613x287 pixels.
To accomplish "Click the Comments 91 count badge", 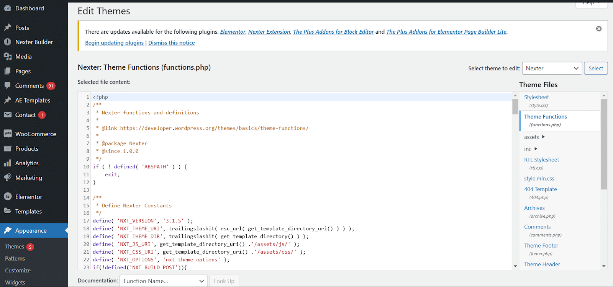I will point(51,86).
